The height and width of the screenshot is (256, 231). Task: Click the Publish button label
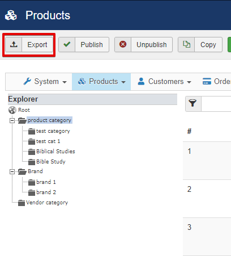[x=92, y=45]
